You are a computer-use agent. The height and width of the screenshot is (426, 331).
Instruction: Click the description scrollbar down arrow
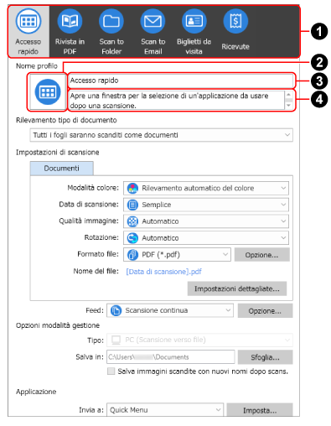[x=288, y=106]
